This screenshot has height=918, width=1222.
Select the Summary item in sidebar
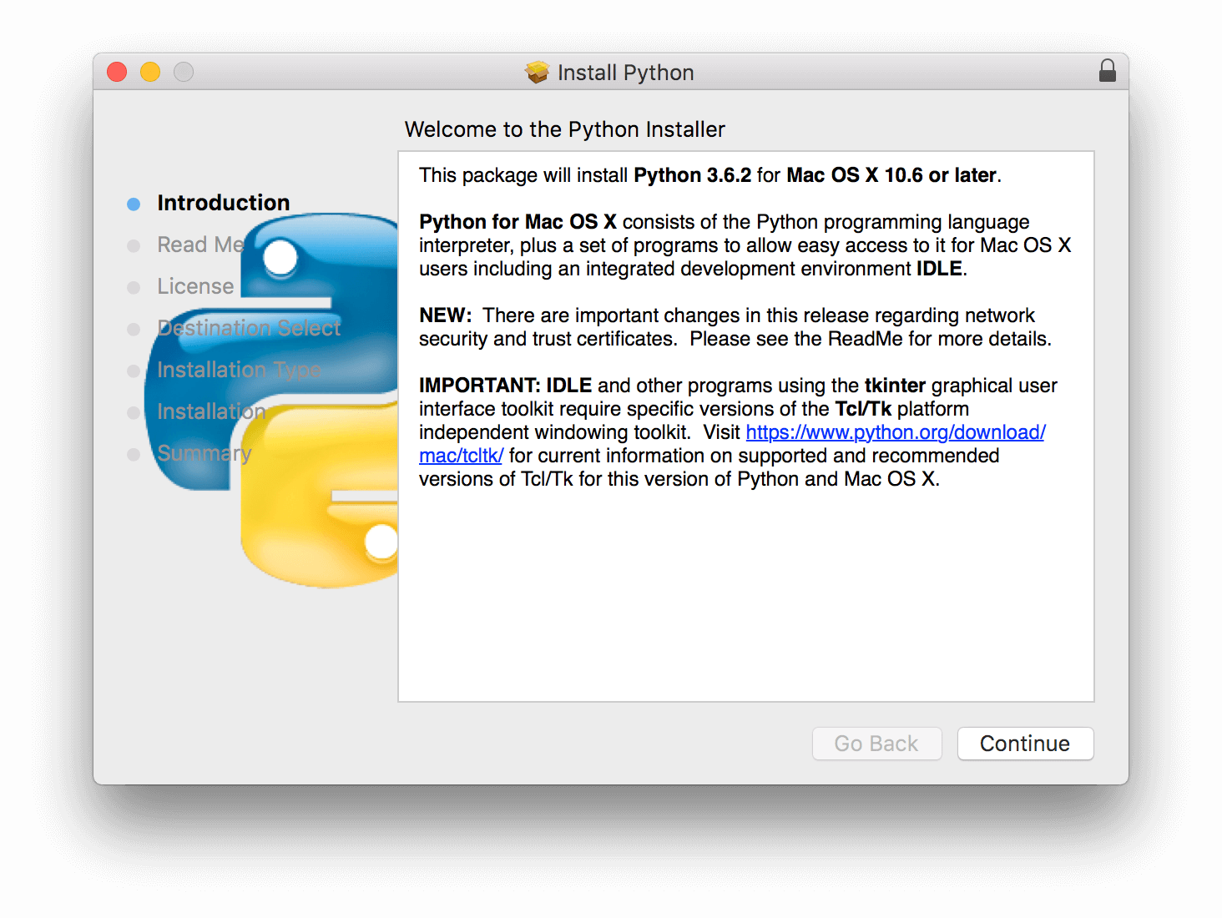[x=205, y=453]
